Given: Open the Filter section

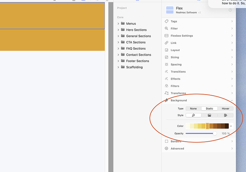Looking at the screenshot, I should click(199, 29).
